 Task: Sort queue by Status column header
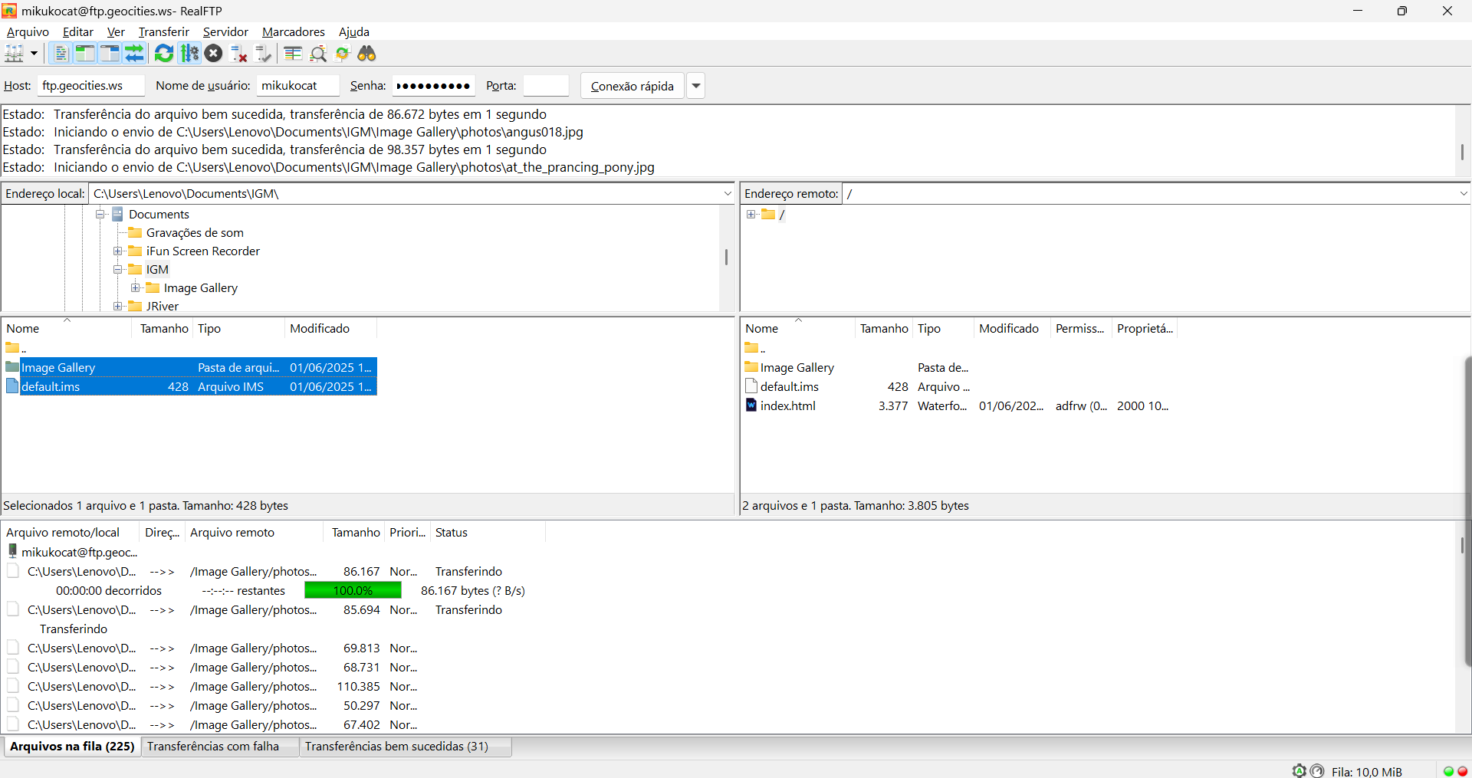pyautogui.click(x=488, y=532)
